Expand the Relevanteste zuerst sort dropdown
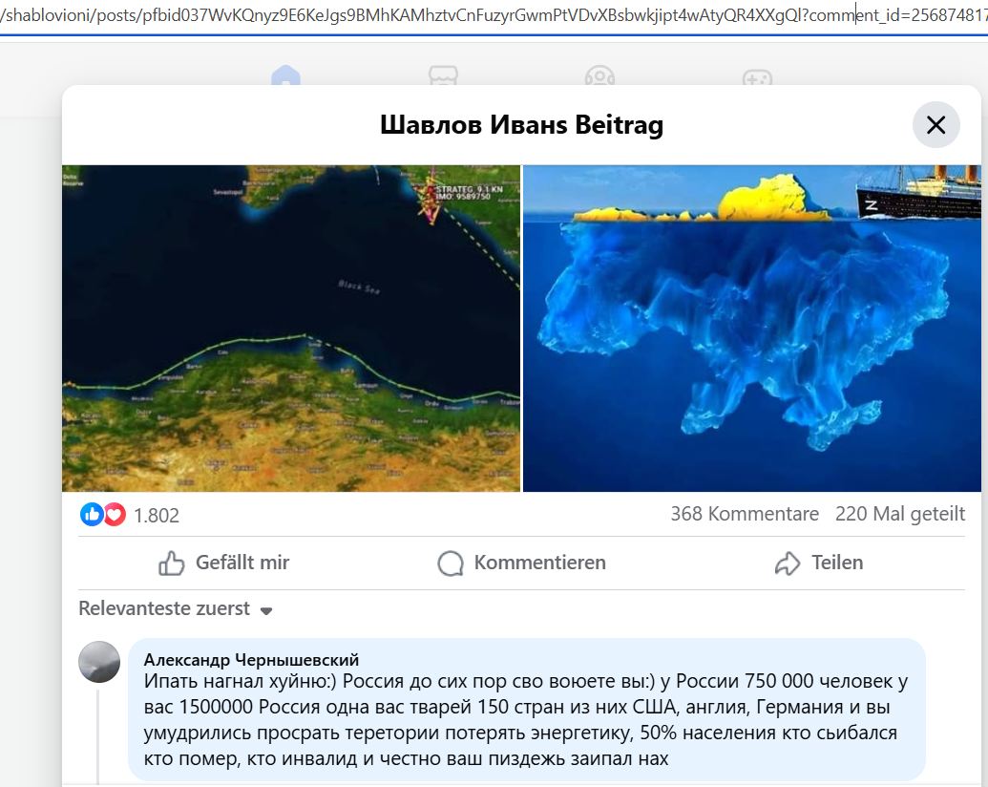Image resolution: width=988 pixels, height=787 pixels. [266, 610]
